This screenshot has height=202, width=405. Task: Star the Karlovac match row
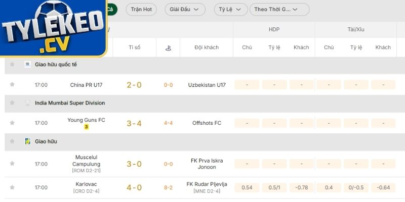(12, 187)
